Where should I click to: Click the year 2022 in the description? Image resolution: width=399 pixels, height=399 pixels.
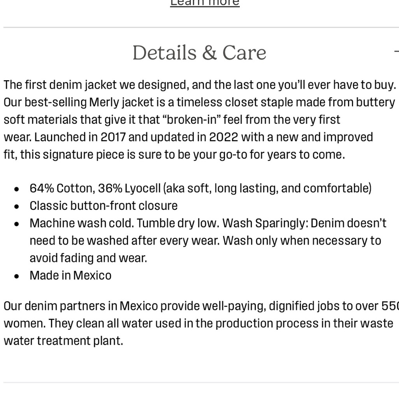coord(223,137)
